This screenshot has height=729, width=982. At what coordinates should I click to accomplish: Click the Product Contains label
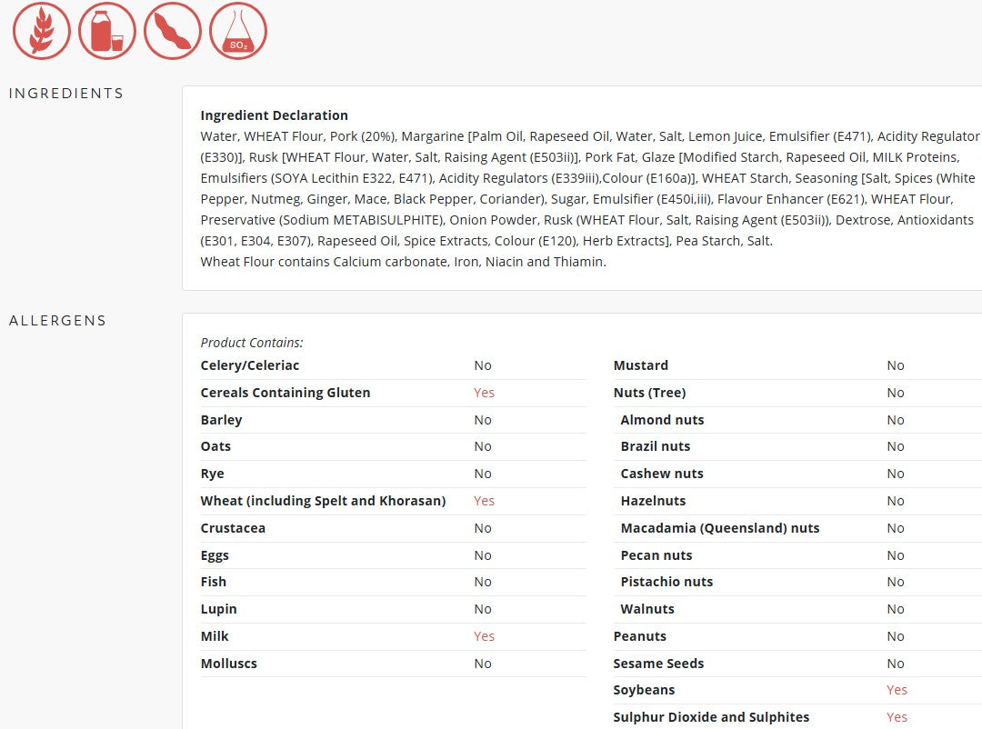[x=252, y=343]
